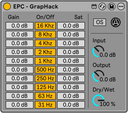128x113 pixels.
Task: Select the 8 Khz Sat value box
Action: pos(71,35)
